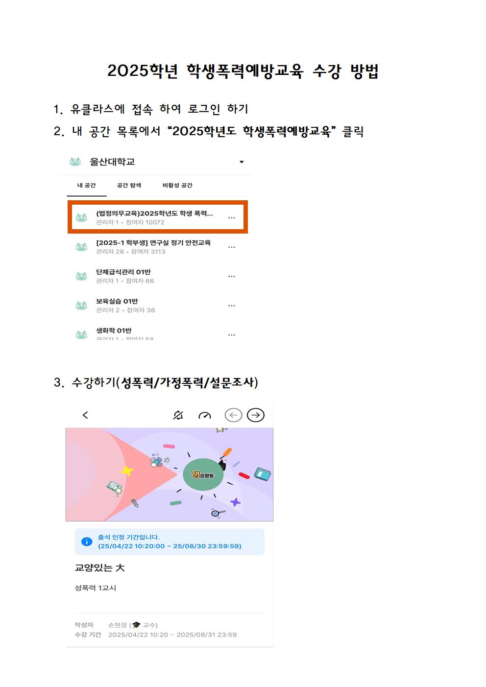The image size is (486, 687).
Task: Click the 양성평등 lecture video thumbnail
Action: tap(170, 474)
